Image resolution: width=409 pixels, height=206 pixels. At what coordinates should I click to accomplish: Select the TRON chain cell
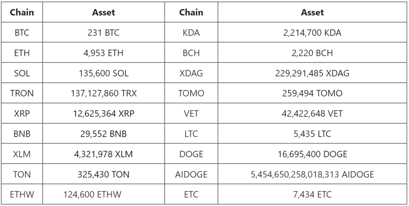pyautogui.click(x=22, y=94)
